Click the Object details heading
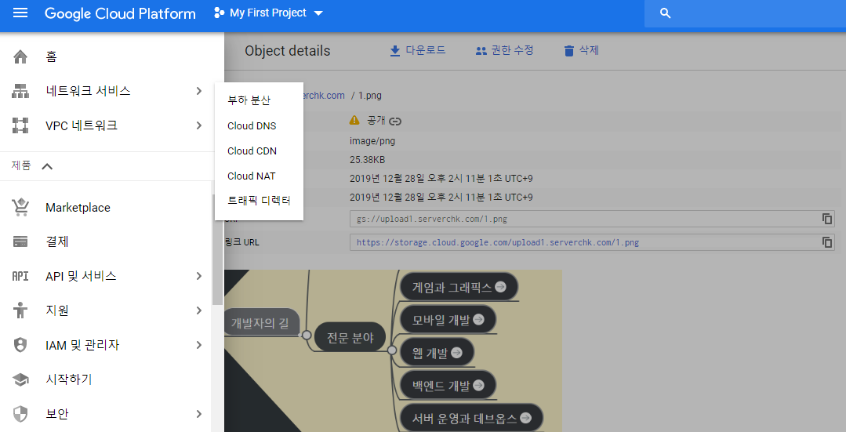Viewport: 846px width, 432px height. (x=287, y=51)
